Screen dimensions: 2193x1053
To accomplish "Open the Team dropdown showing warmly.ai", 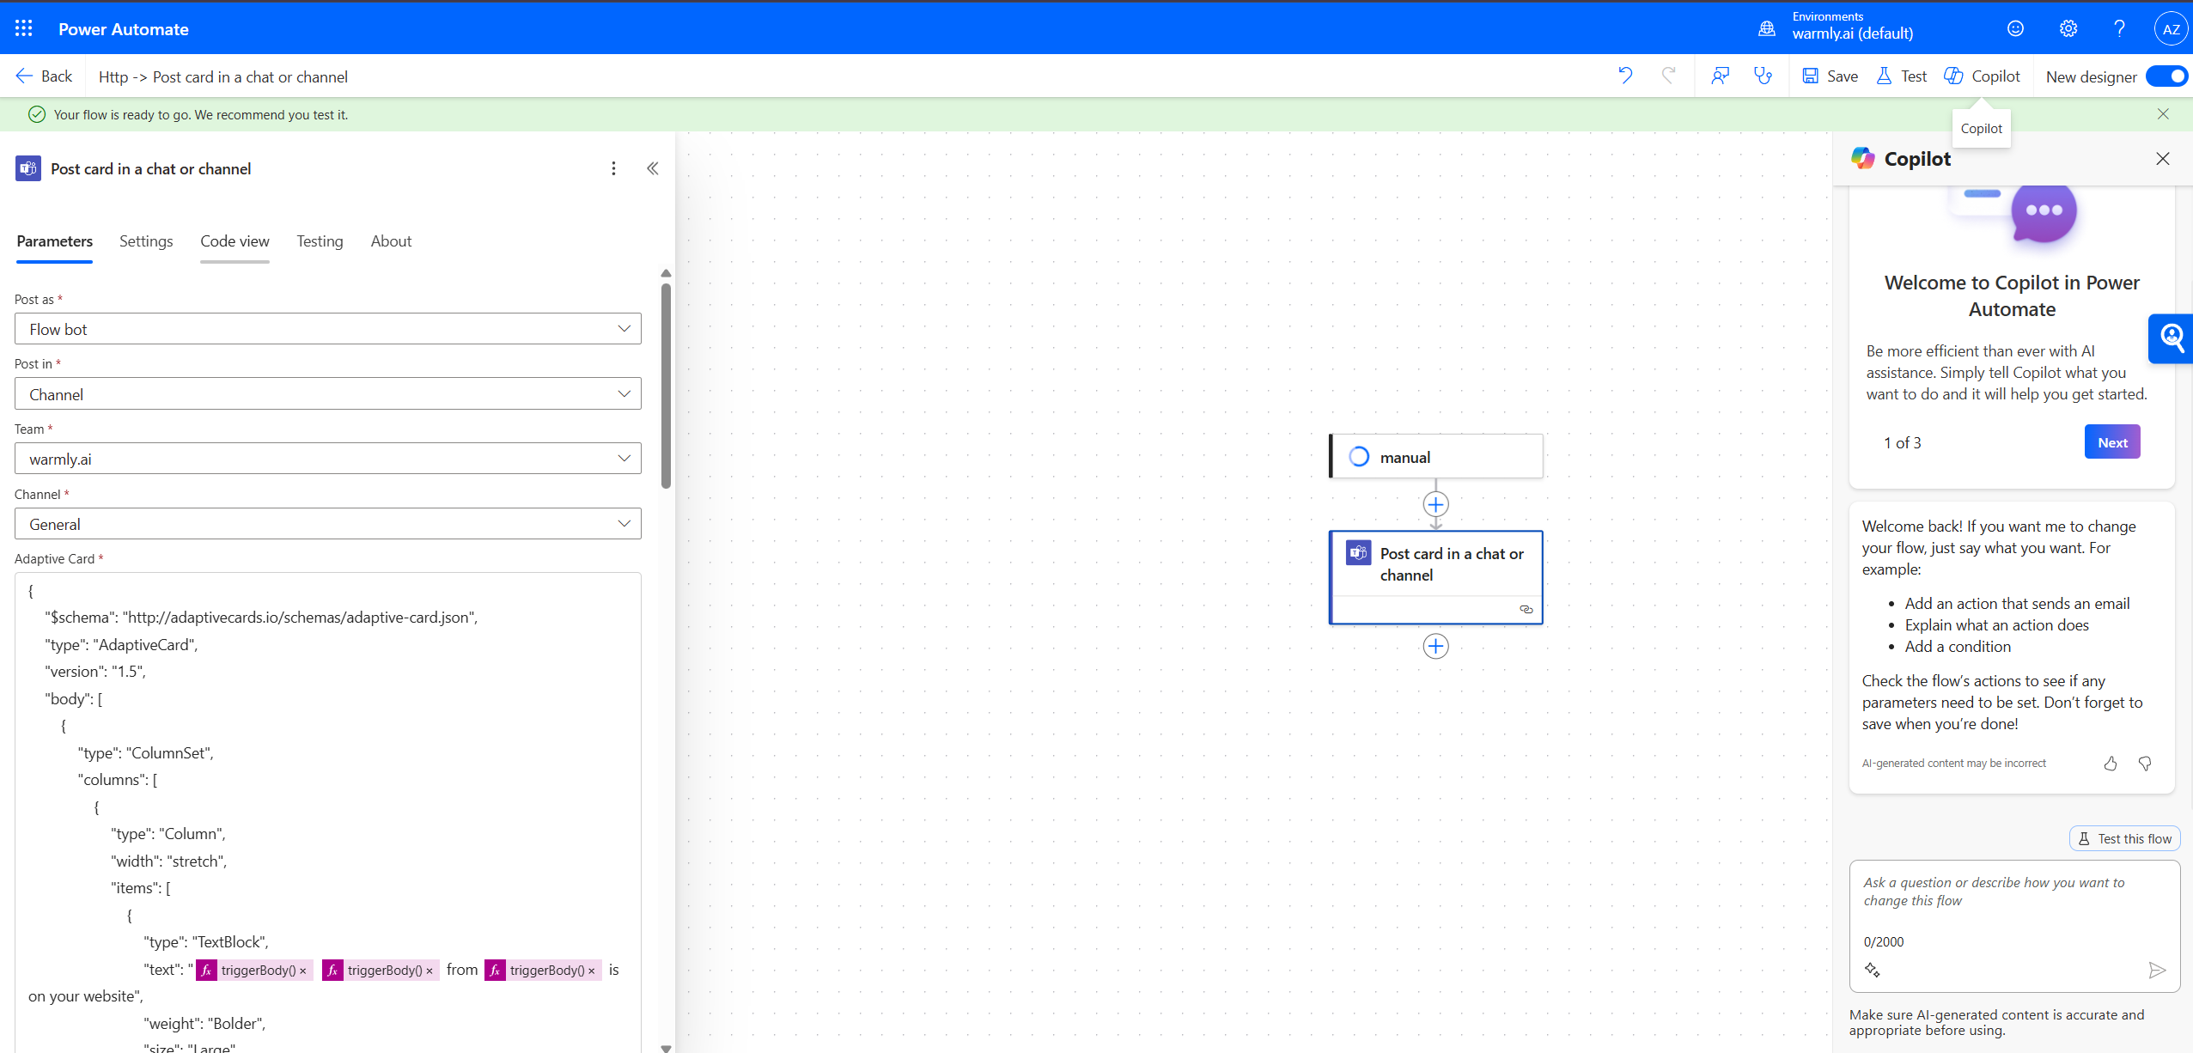I will click(328, 459).
